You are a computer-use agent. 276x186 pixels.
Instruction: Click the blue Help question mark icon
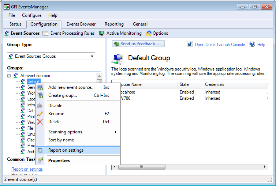[x=252, y=44]
